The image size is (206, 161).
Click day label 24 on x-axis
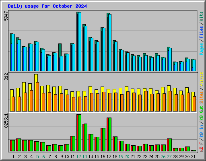click(x=151, y=157)
